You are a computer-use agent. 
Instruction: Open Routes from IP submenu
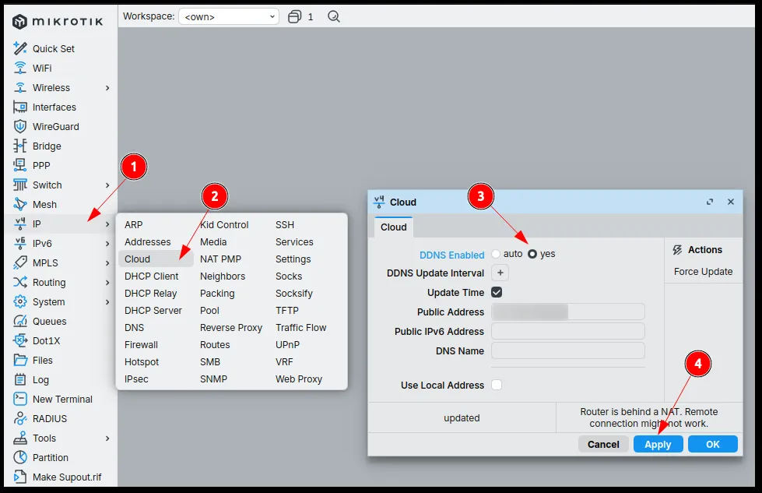[215, 345]
